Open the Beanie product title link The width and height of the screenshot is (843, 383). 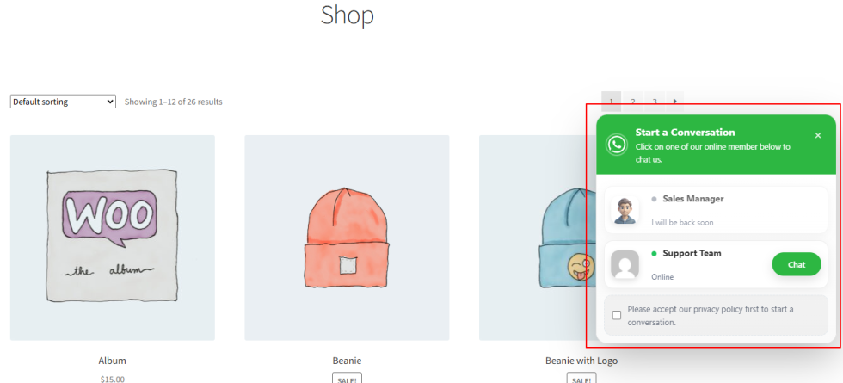click(347, 361)
